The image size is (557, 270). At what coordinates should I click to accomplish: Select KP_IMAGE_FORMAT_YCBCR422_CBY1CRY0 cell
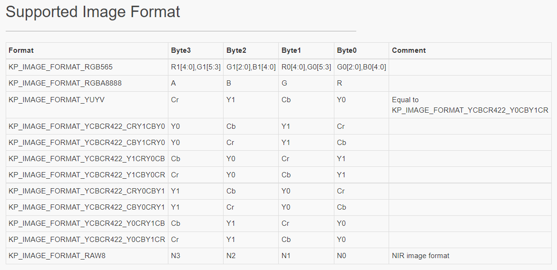(x=87, y=143)
